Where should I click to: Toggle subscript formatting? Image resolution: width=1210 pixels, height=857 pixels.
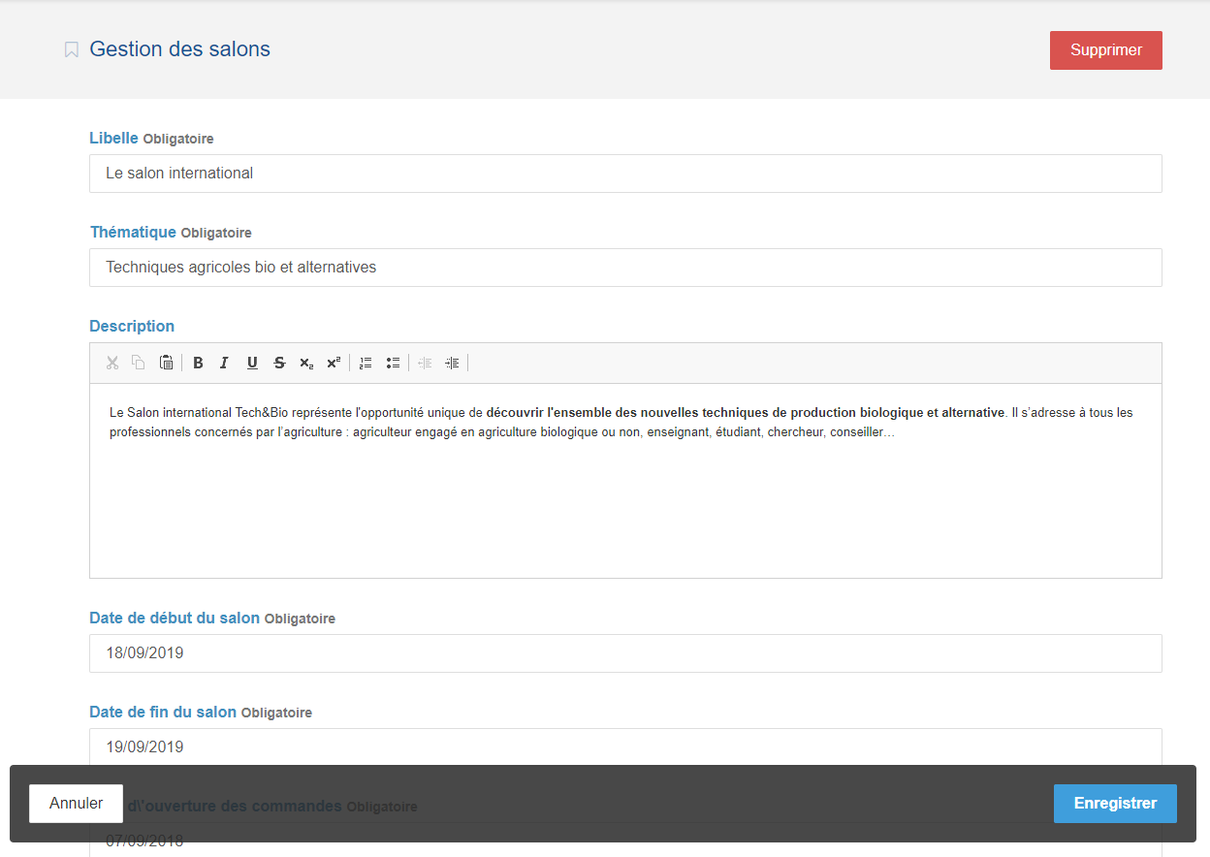point(306,363)
